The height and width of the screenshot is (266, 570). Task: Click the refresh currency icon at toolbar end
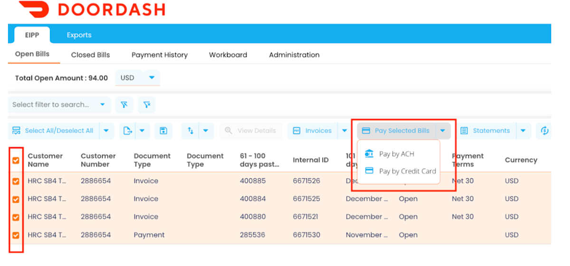coord(544,131)
